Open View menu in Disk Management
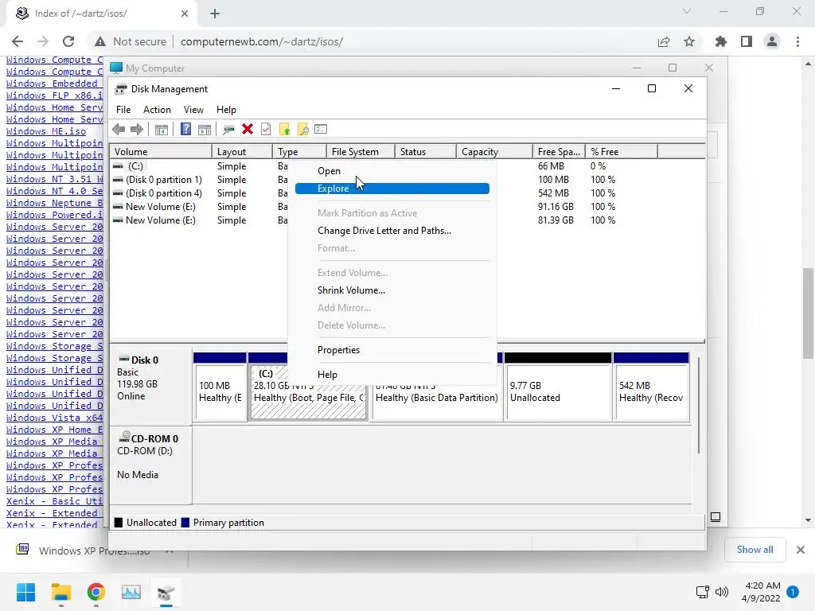Image resolution: width=815 pixels, height=611 pixels. [x=193, y=110]
